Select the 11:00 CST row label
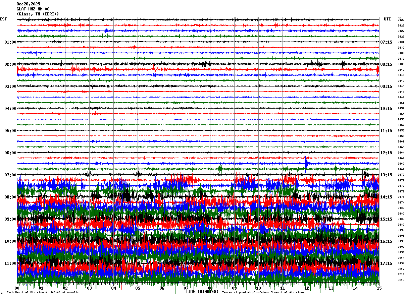Viewport: 406px width, 297px height. (10, 263)
